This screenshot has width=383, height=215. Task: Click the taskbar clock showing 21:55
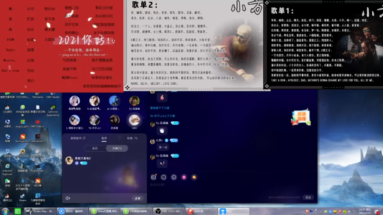click(x=364, y=211)
